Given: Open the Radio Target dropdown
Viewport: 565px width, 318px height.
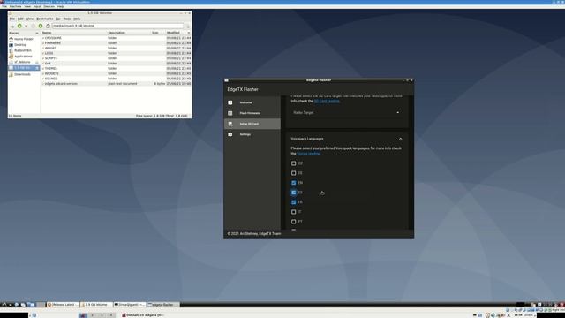Looking at the screenshot, I should (x=346, y=112).
